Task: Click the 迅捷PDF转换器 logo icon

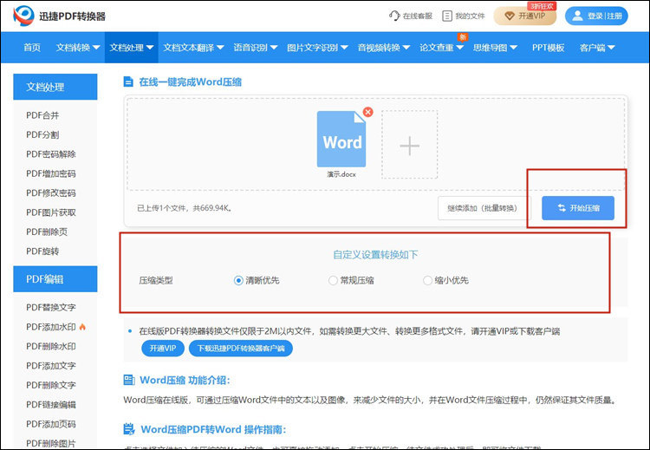Action: point(23,16)
